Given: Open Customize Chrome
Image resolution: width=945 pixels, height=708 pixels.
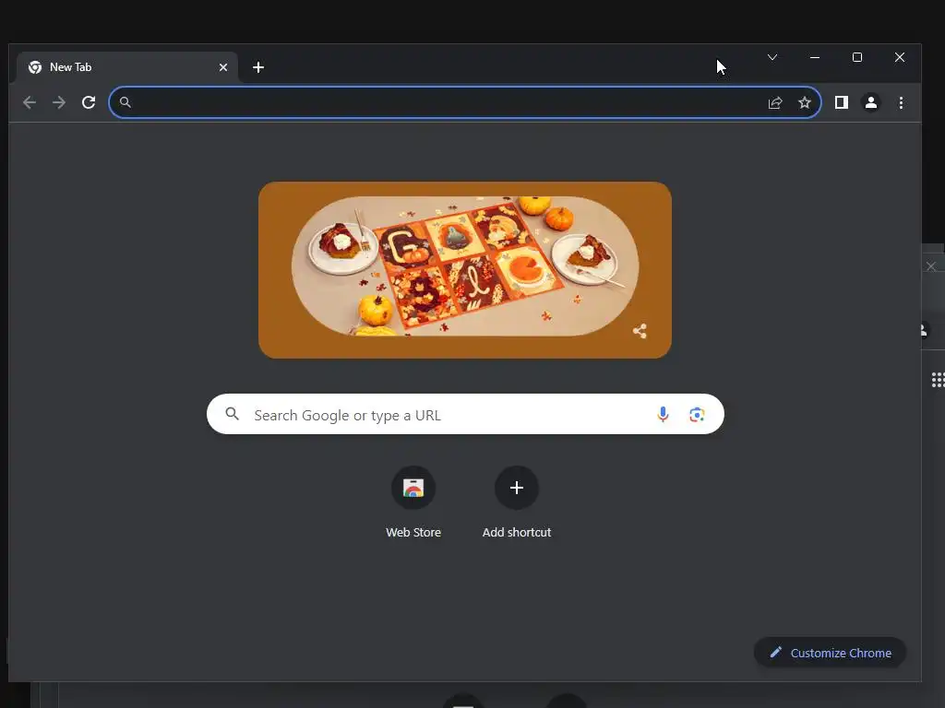Looking at the screenshot, I should coord(830,653).
